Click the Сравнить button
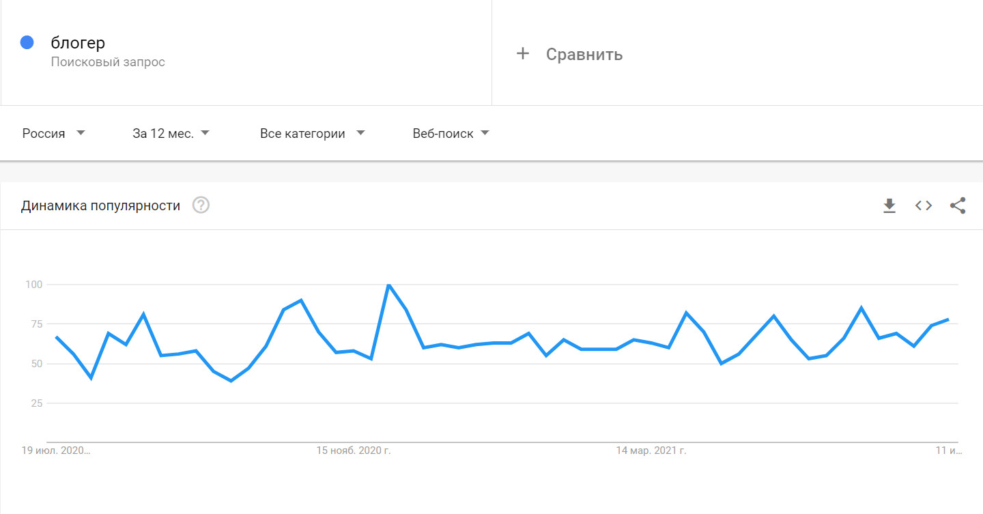Image resolution: width=983 pixels, height=514 pixels. click(x=584, y=55)
